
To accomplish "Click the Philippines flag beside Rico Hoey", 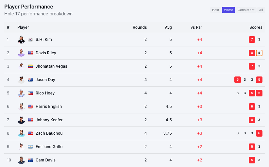I will (x=30, y=93).
